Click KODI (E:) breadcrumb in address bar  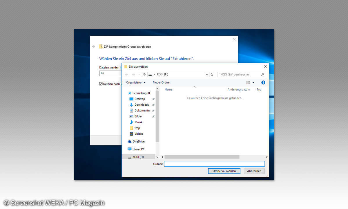162,75
